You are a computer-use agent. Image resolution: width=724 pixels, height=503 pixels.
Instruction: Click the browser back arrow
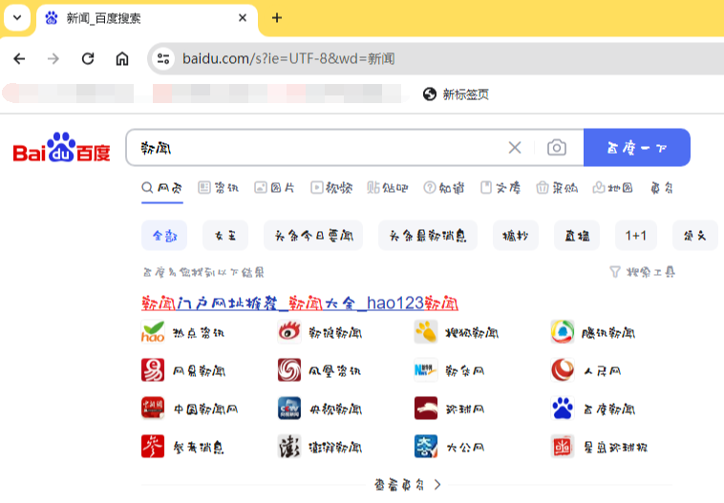pyautogui.click(x=19, y=58)
